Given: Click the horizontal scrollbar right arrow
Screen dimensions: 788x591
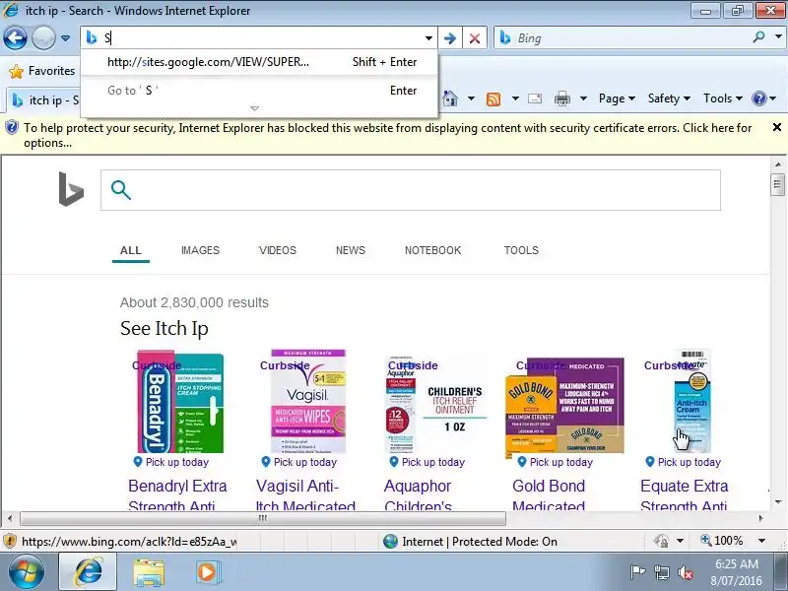Looking at the screenshot, I should pos(760,518).
